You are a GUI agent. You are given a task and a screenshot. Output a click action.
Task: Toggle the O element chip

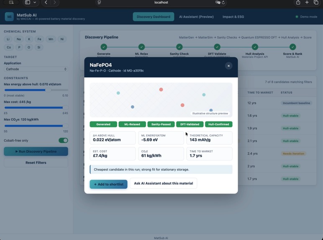point(29,47)
